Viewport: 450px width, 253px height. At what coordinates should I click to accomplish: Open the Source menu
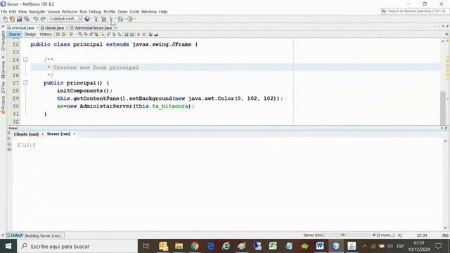point(53,12)
